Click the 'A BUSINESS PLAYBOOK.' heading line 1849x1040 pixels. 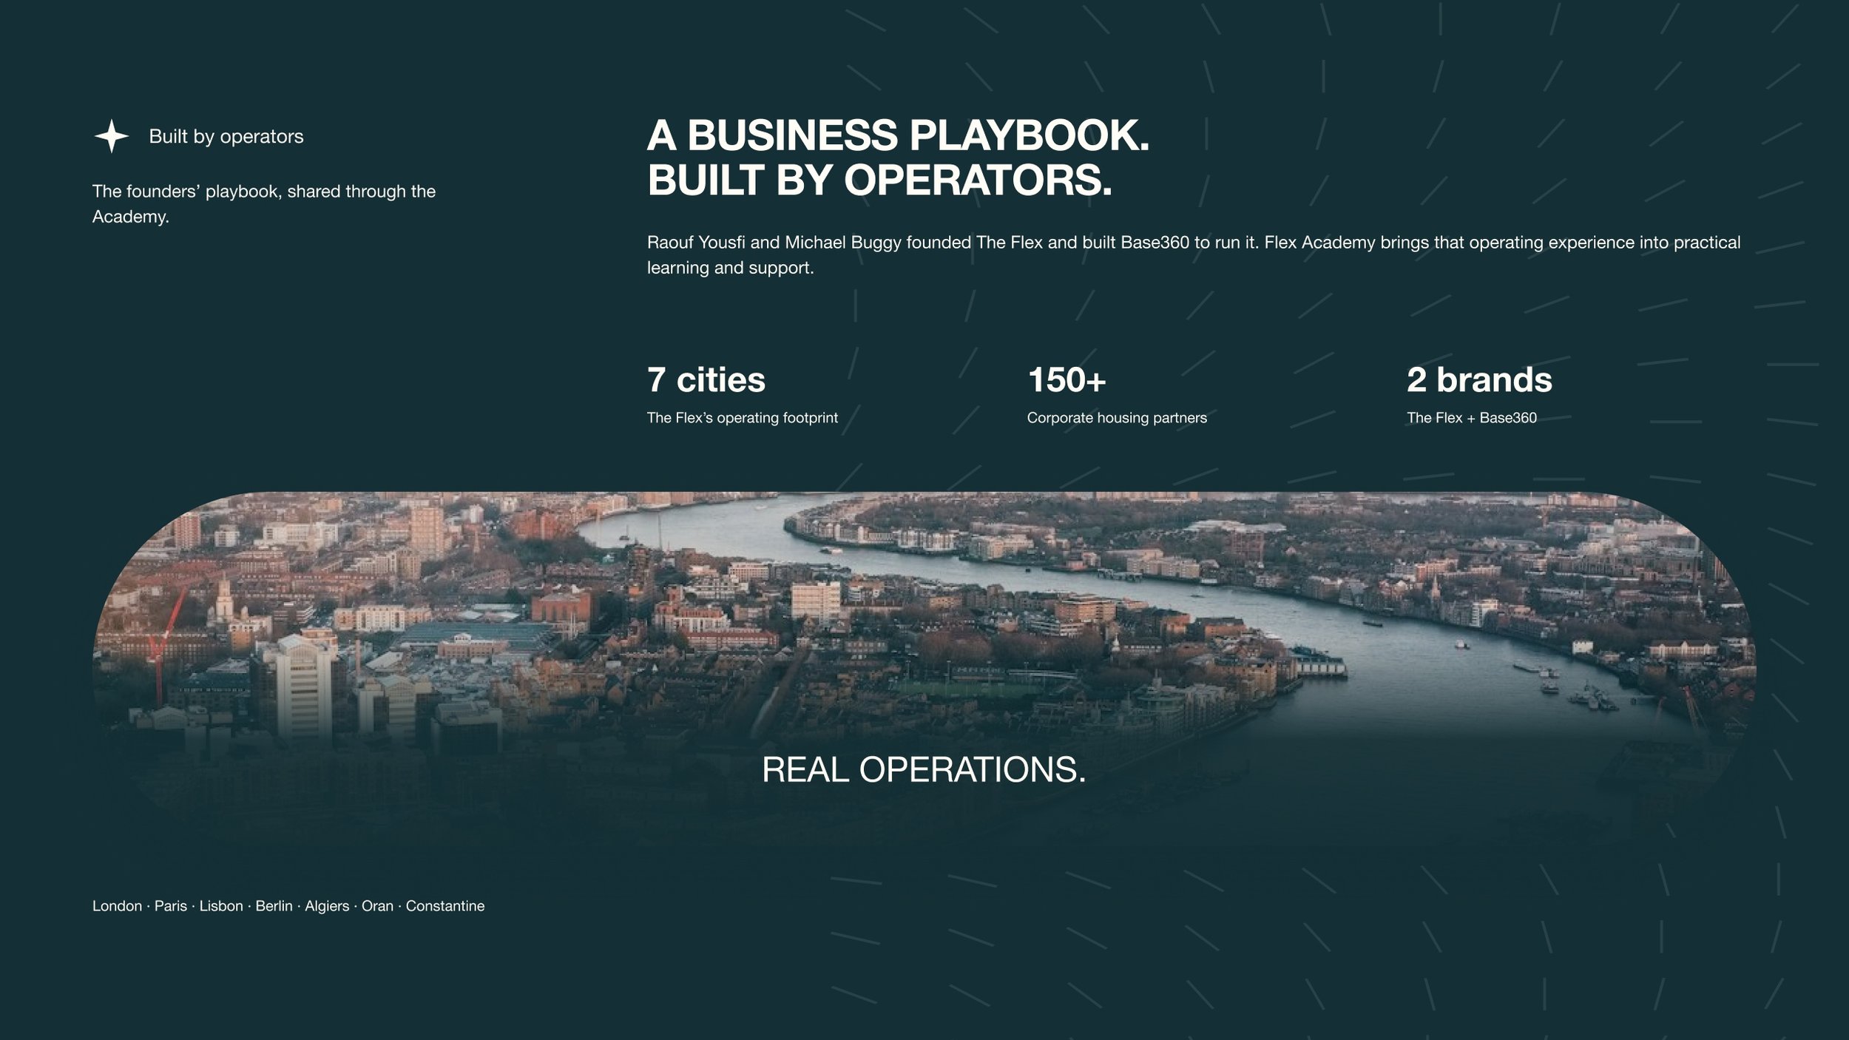[898, 135]
